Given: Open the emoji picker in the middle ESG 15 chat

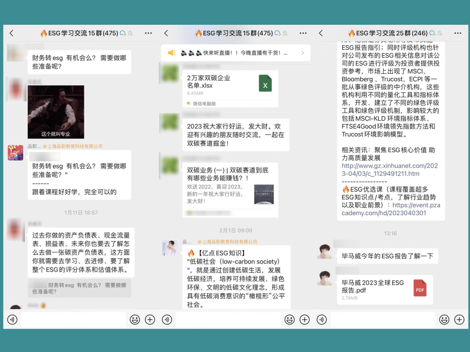Looking at the screenshot, I should pos(289,319).
